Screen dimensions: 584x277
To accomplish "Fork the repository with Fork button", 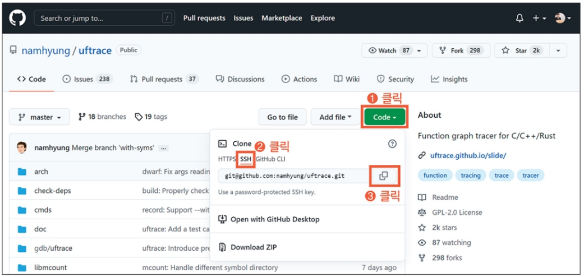I will coord(461,50).
